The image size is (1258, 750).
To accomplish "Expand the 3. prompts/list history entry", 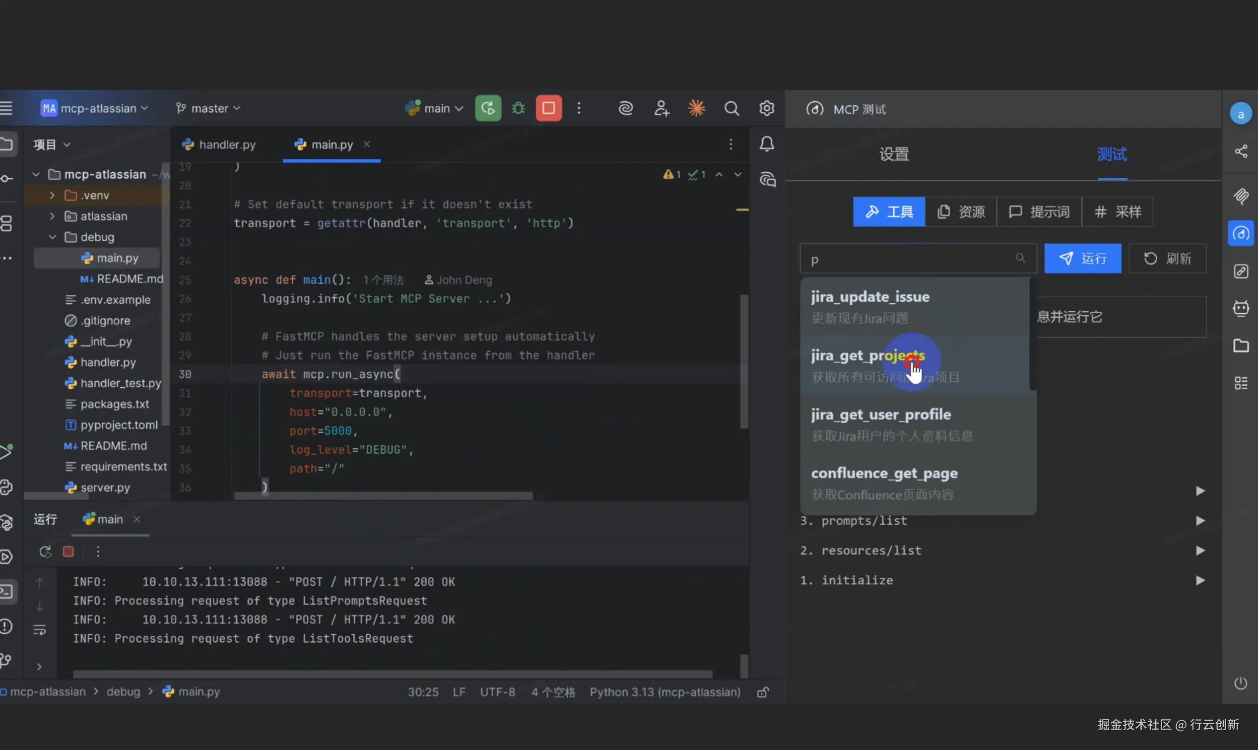I will click(1200, 521).
